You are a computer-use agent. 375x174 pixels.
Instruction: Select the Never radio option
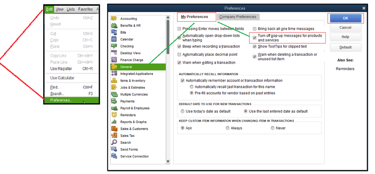[x=273, y=128]
